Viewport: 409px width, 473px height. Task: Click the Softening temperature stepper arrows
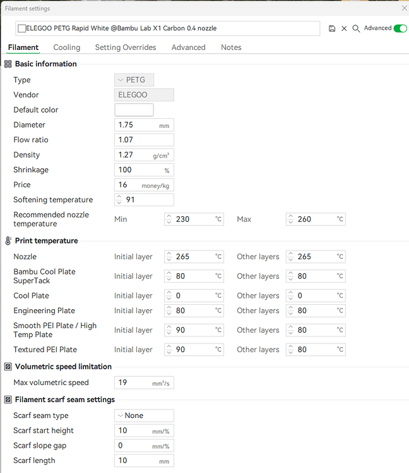click(x=119, y=200)
